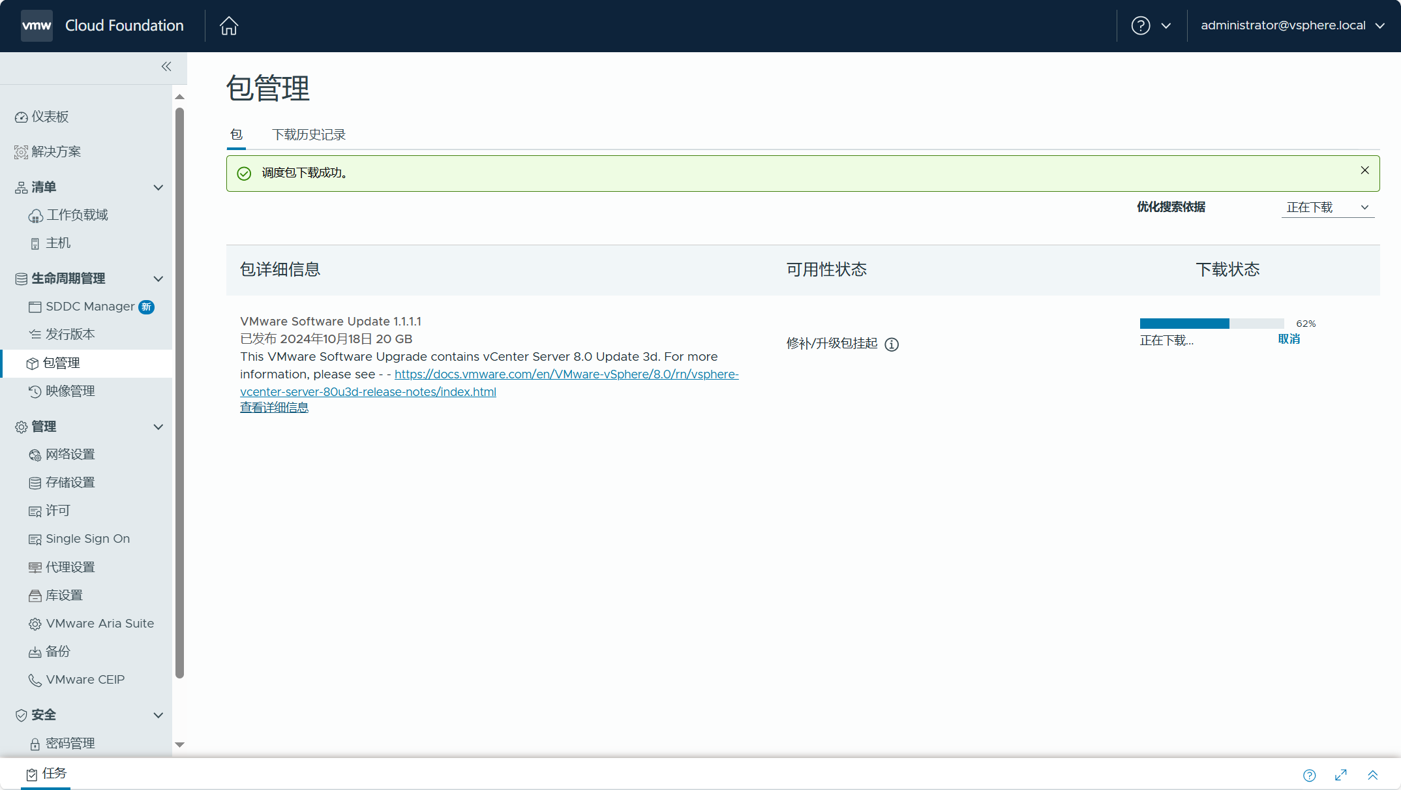
Task: Cancel the download via 取消
Action: 1289,339
